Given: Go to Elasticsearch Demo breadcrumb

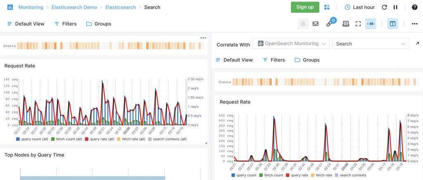Looking at the screenshot, I should click(74, 7).
